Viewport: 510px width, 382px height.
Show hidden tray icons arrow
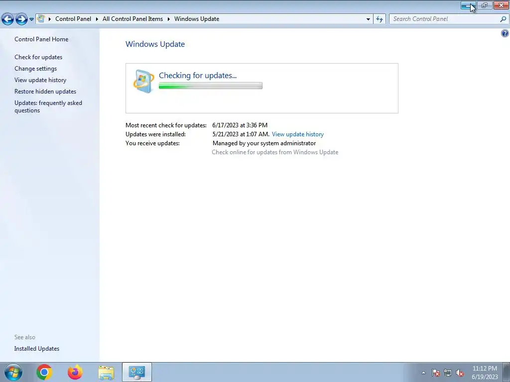coord(423,373)
